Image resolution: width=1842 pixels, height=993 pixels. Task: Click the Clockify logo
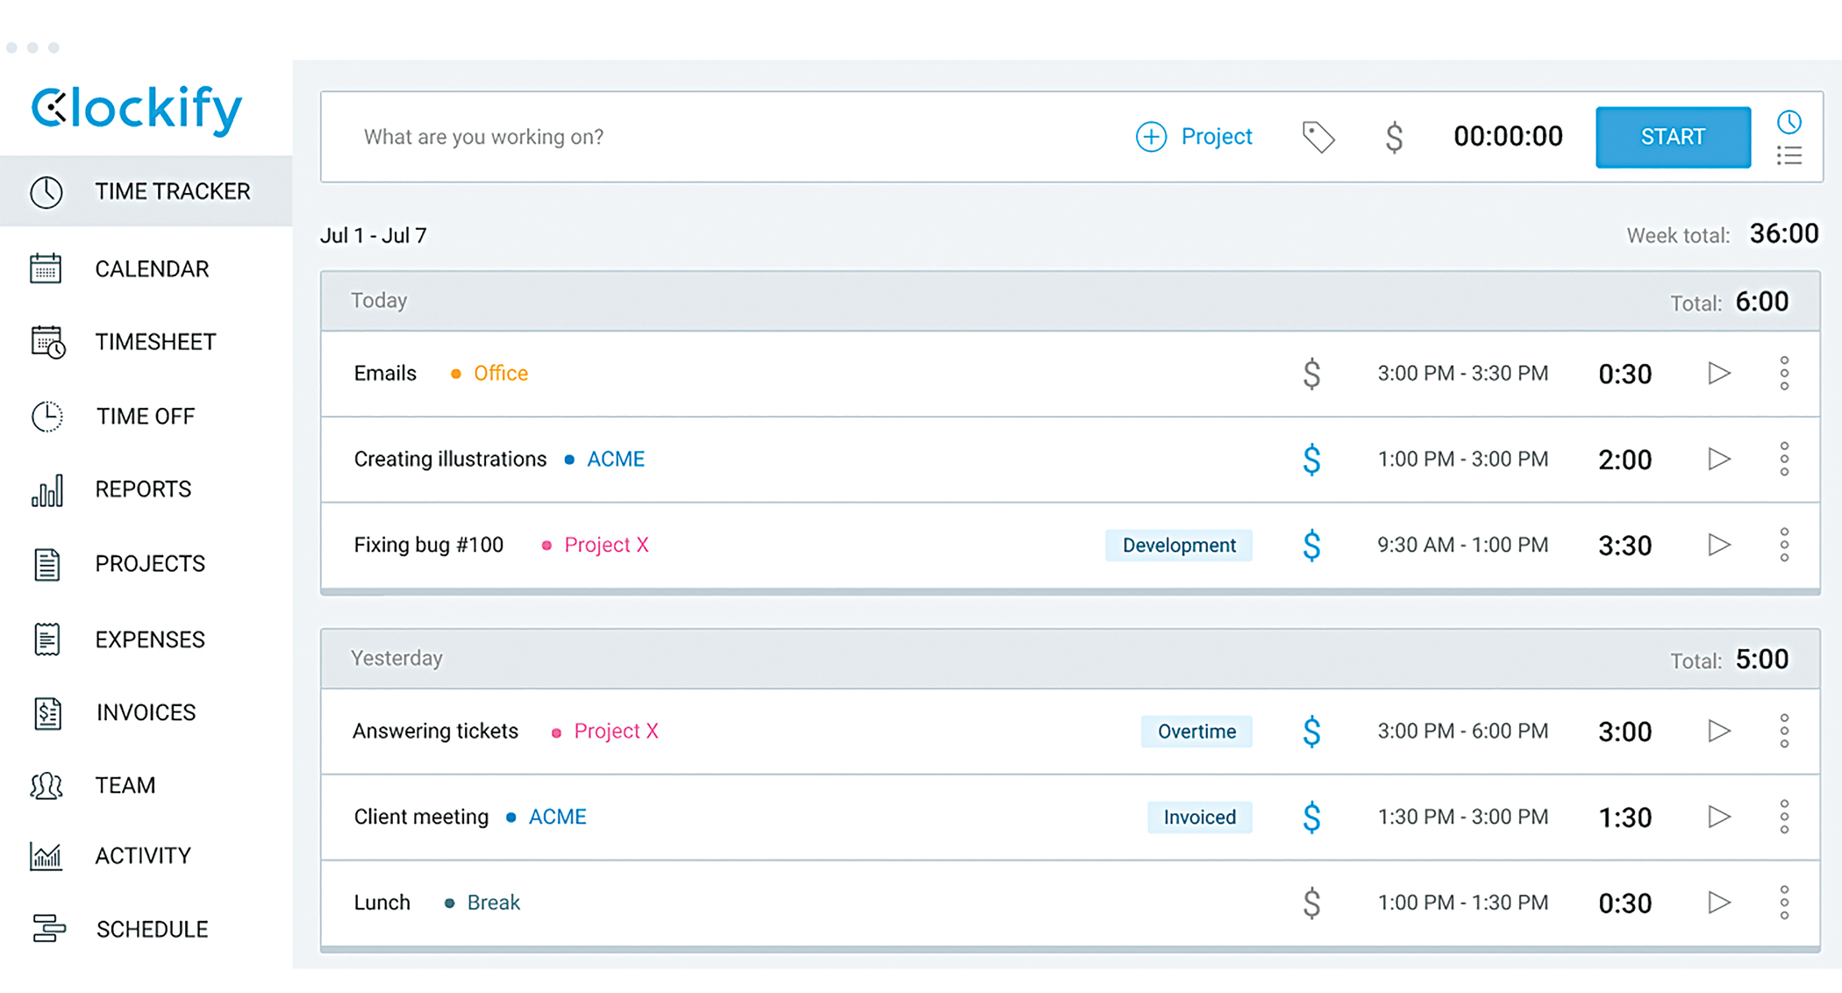pyautogui.click(x=136, y=109)
